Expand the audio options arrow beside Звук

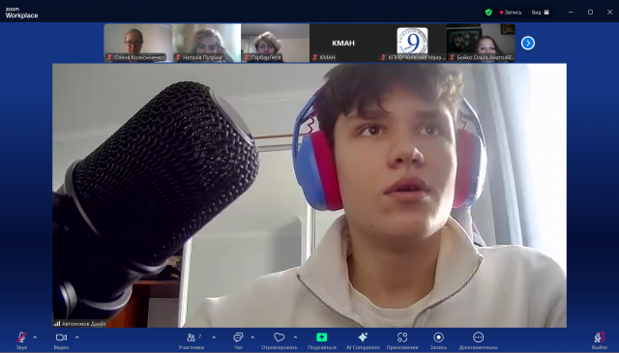35,338
